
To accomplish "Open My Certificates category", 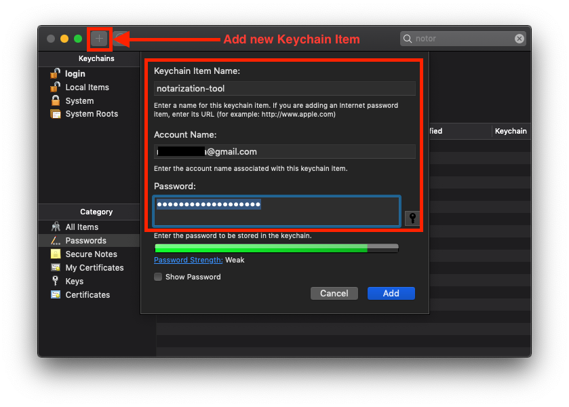I will coord(94,268).
